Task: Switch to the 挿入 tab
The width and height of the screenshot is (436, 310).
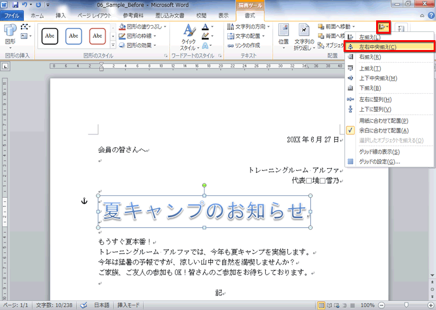Action: click(x=60, y=16)
